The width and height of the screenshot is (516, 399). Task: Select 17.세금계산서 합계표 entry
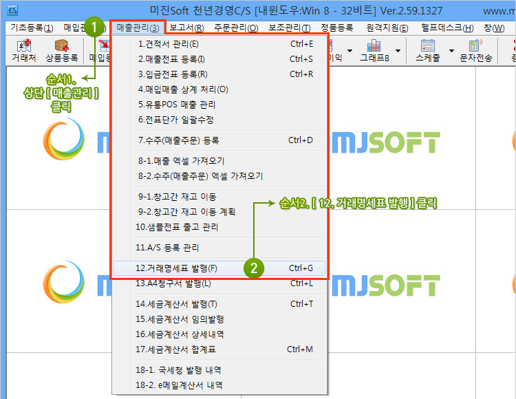(x=220, y=349)
